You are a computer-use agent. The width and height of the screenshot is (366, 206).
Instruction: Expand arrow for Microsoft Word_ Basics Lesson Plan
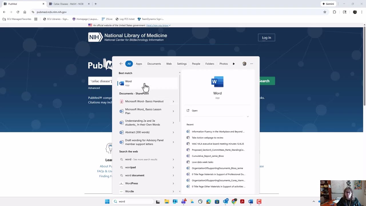pos(173,111)
